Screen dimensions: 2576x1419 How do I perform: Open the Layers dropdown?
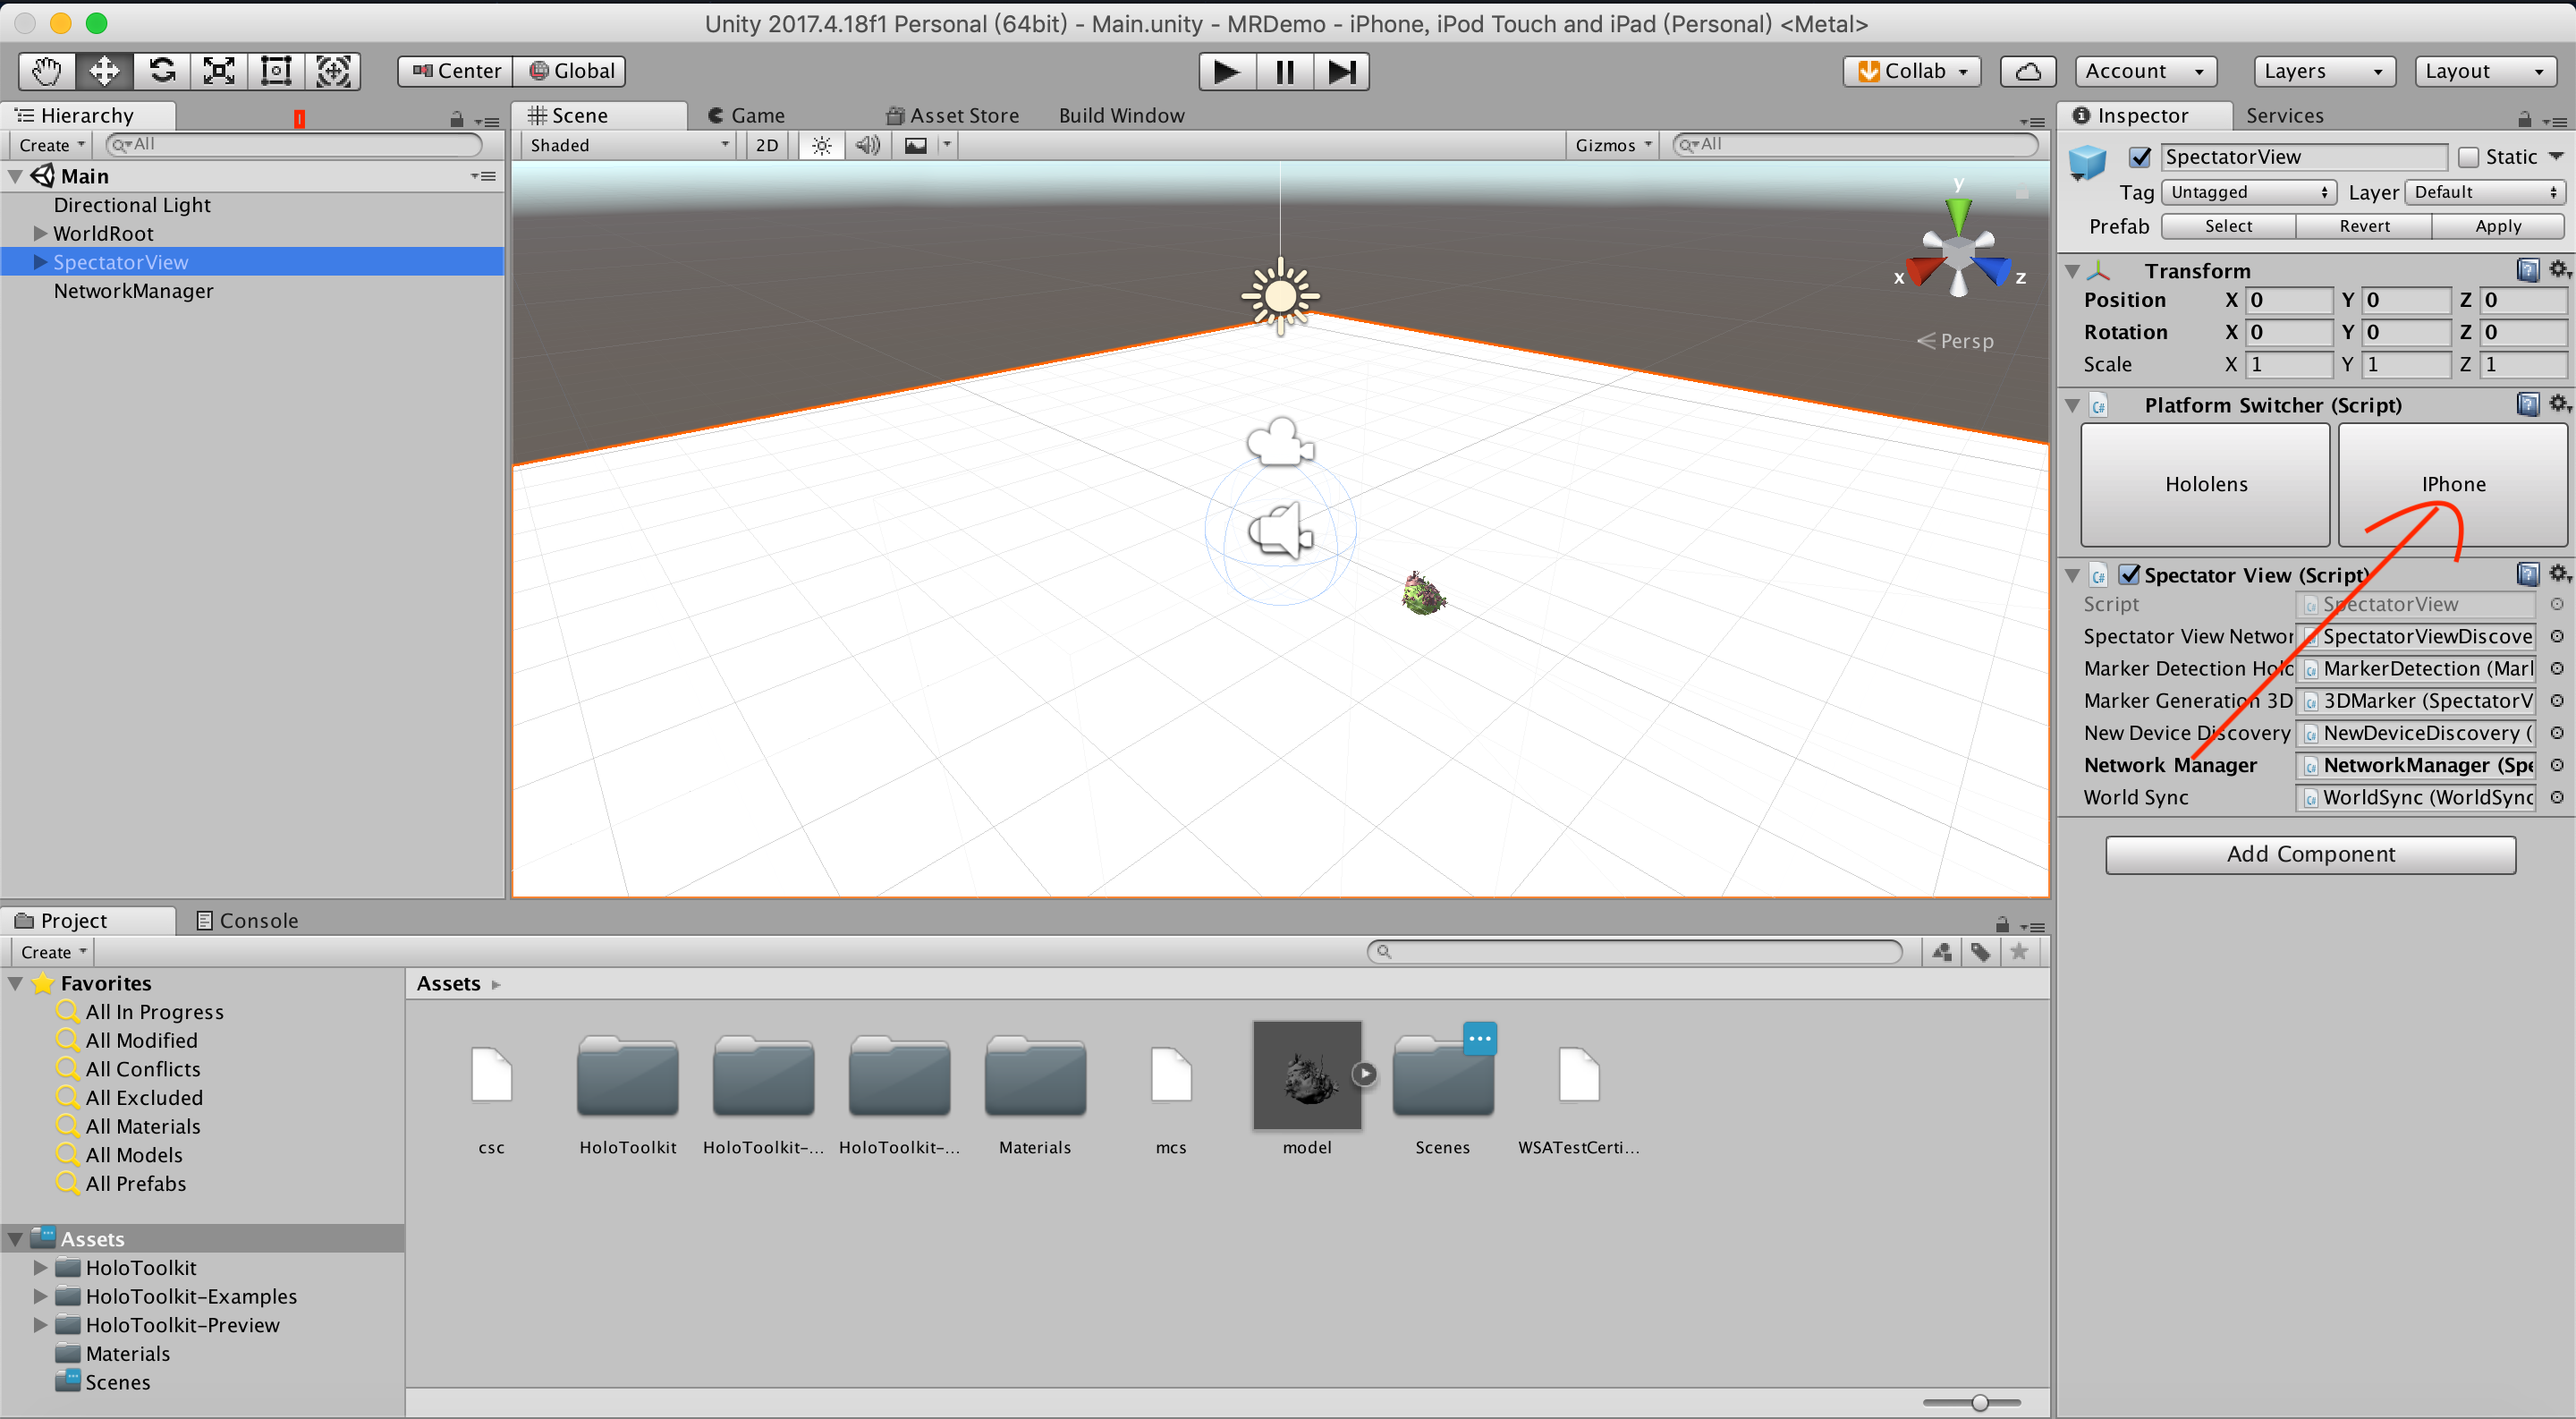coord(2324,71)
